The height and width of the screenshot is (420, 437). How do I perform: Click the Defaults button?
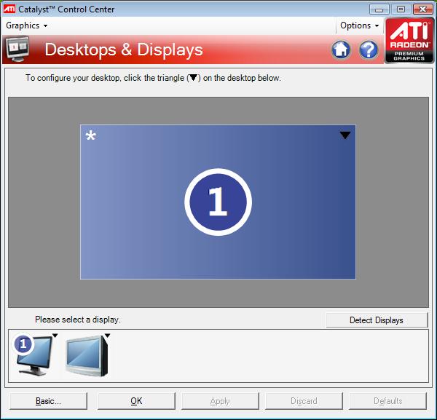coord(387,401)
